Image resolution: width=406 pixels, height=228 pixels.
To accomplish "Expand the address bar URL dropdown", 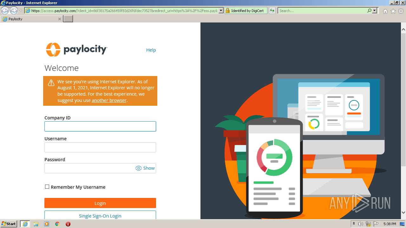I will (x=221, y=11).
